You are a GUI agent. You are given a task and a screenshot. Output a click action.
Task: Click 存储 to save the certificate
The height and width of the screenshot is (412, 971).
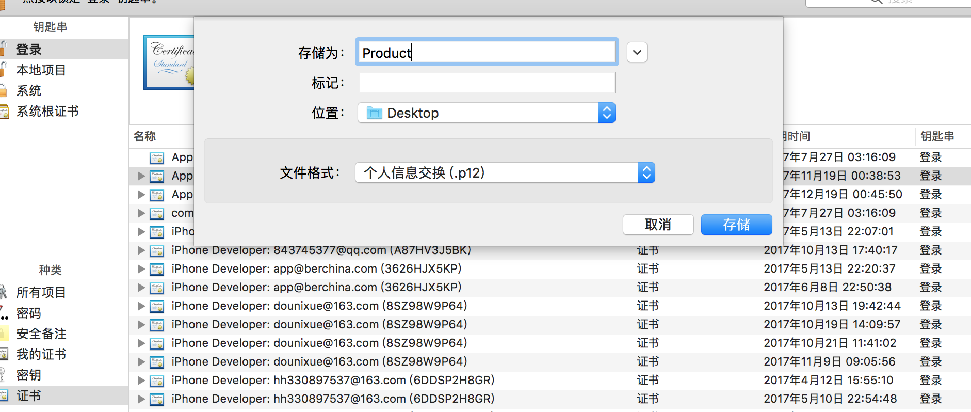(736, 225)
